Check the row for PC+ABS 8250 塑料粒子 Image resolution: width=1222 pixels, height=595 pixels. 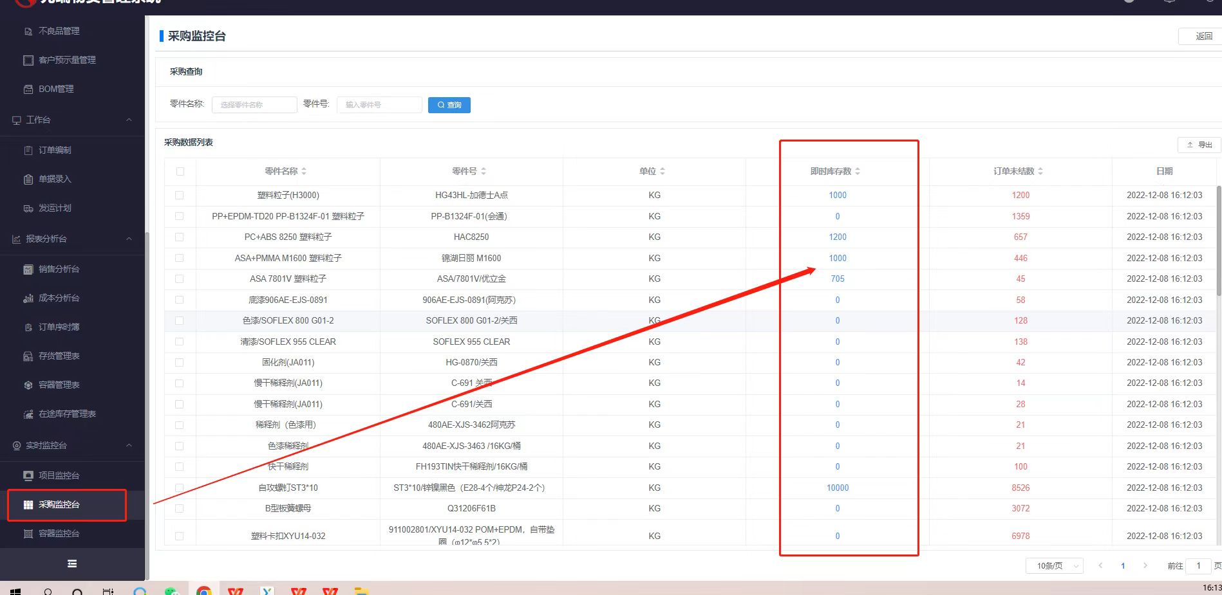(180, 237)
